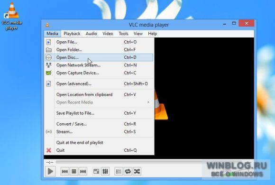Show extended settings equalizer button
Screen dimensions: 275x185
tap(105, 171)
